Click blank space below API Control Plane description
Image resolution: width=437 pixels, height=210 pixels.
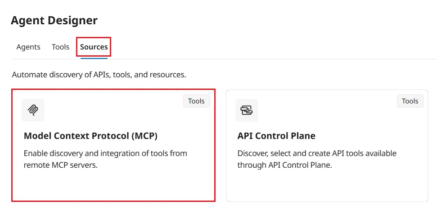327,185
